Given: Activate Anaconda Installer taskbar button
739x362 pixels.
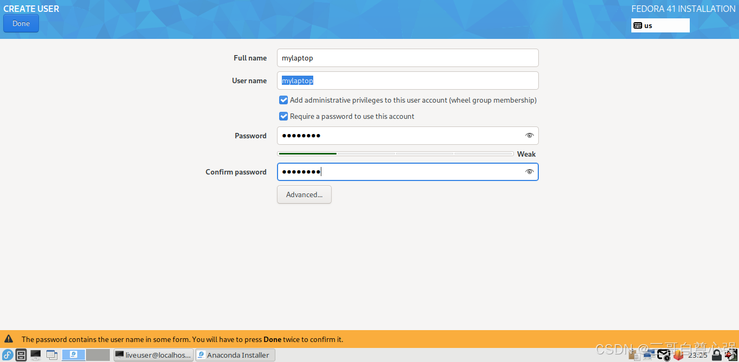Looking at the screenshot, I should click(235, 355).
